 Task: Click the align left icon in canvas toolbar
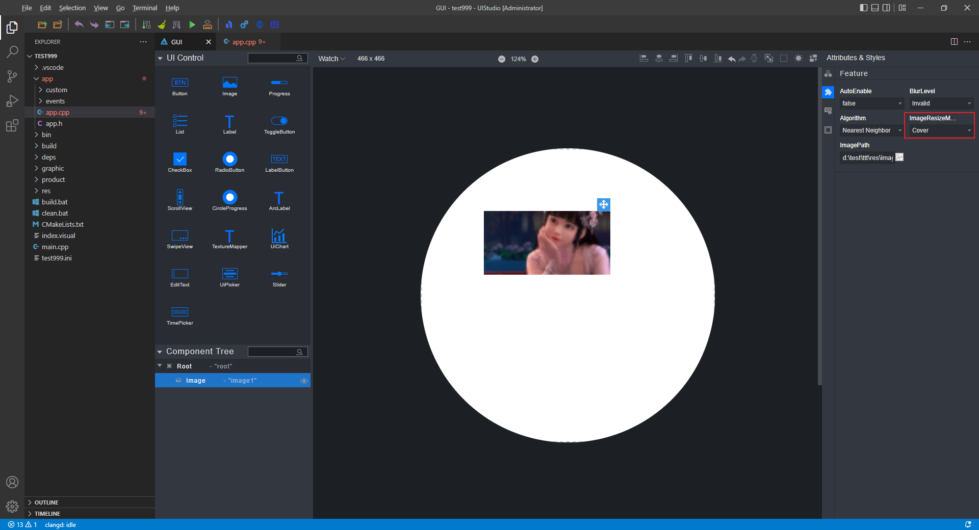coord(644,59)
